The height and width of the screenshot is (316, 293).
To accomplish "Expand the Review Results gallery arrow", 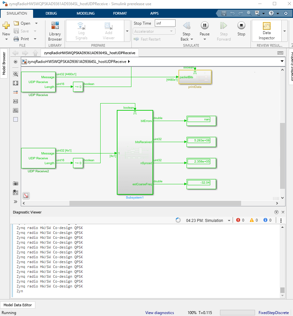I will click(x=285, y=31).
